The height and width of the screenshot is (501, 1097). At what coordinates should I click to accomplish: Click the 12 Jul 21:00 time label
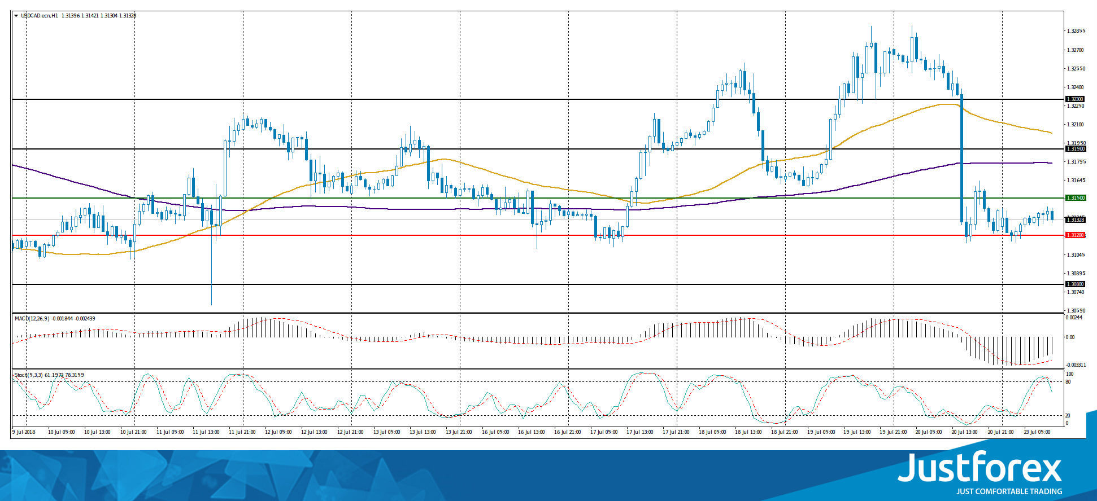click(x=351, y=432)
